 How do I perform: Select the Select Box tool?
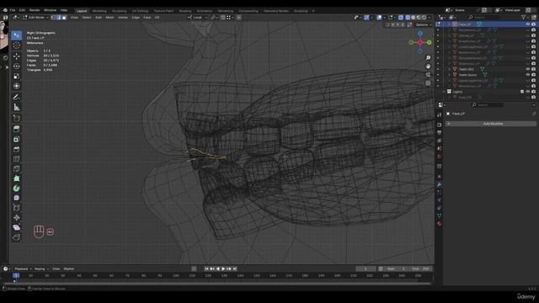click(17, 35)
